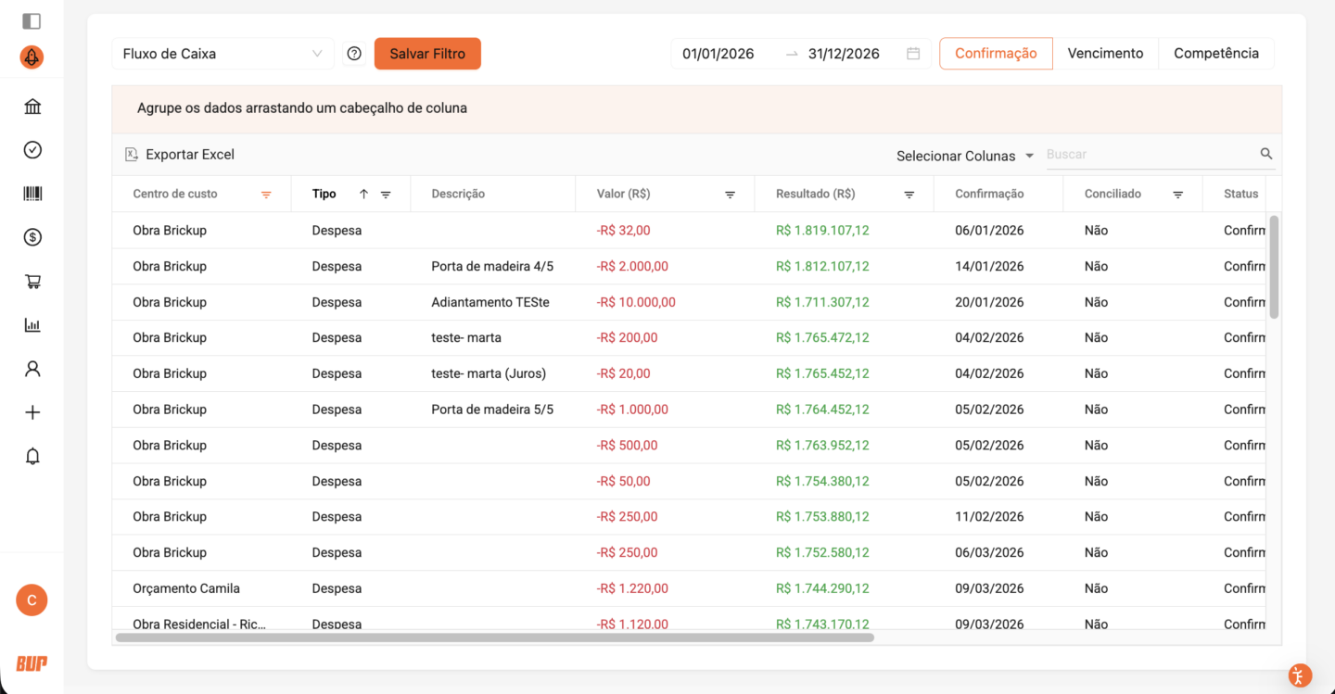Click the plus icon in sidebar

[32, 412]
